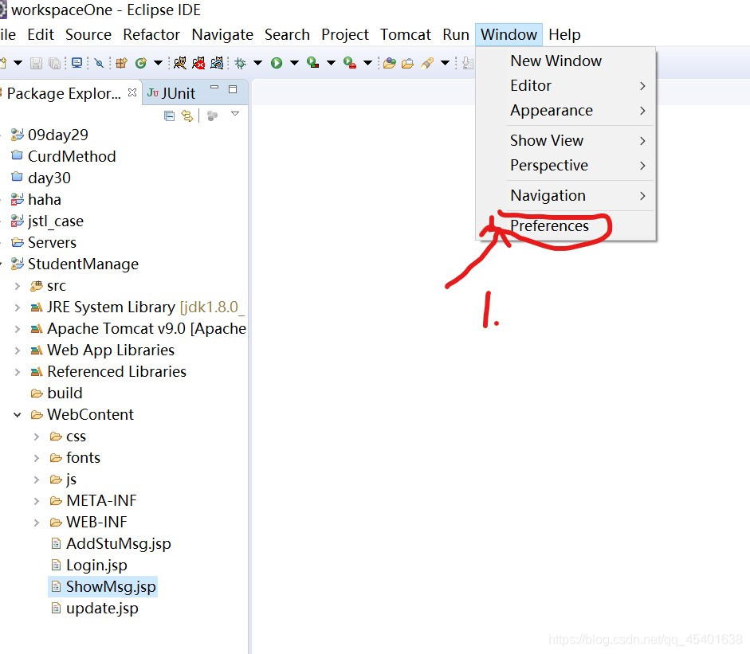Collapse the WebContent folder
Image resolution: width=750 pixels, height=654 pixels.
pyautogui.click(x=18, y=415)
